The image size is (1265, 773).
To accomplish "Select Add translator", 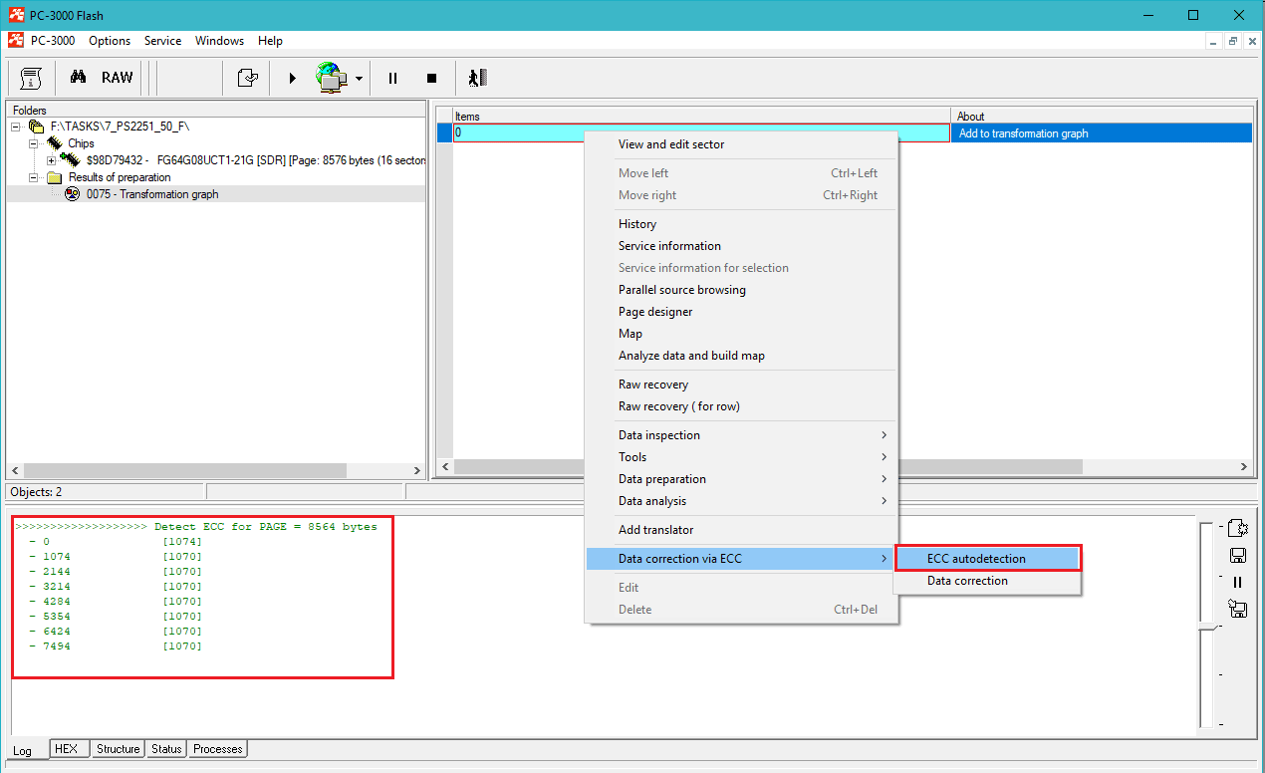I will (x=741, y=530).
